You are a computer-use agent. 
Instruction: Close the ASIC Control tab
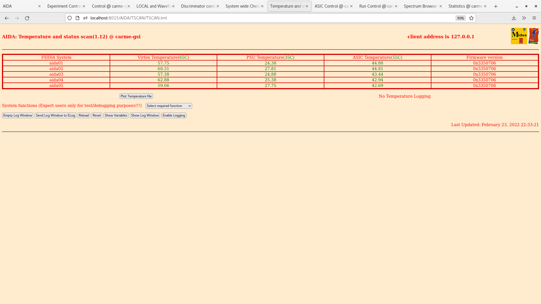coord(351,6)
